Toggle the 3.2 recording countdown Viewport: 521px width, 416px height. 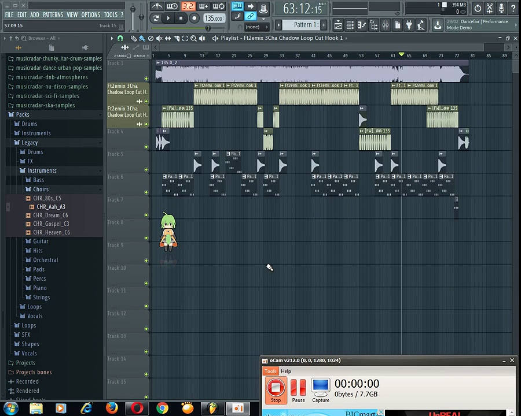188,6
